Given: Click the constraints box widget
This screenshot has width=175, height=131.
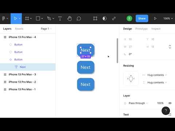Looking at the screenshot, I should pos(131,79).
